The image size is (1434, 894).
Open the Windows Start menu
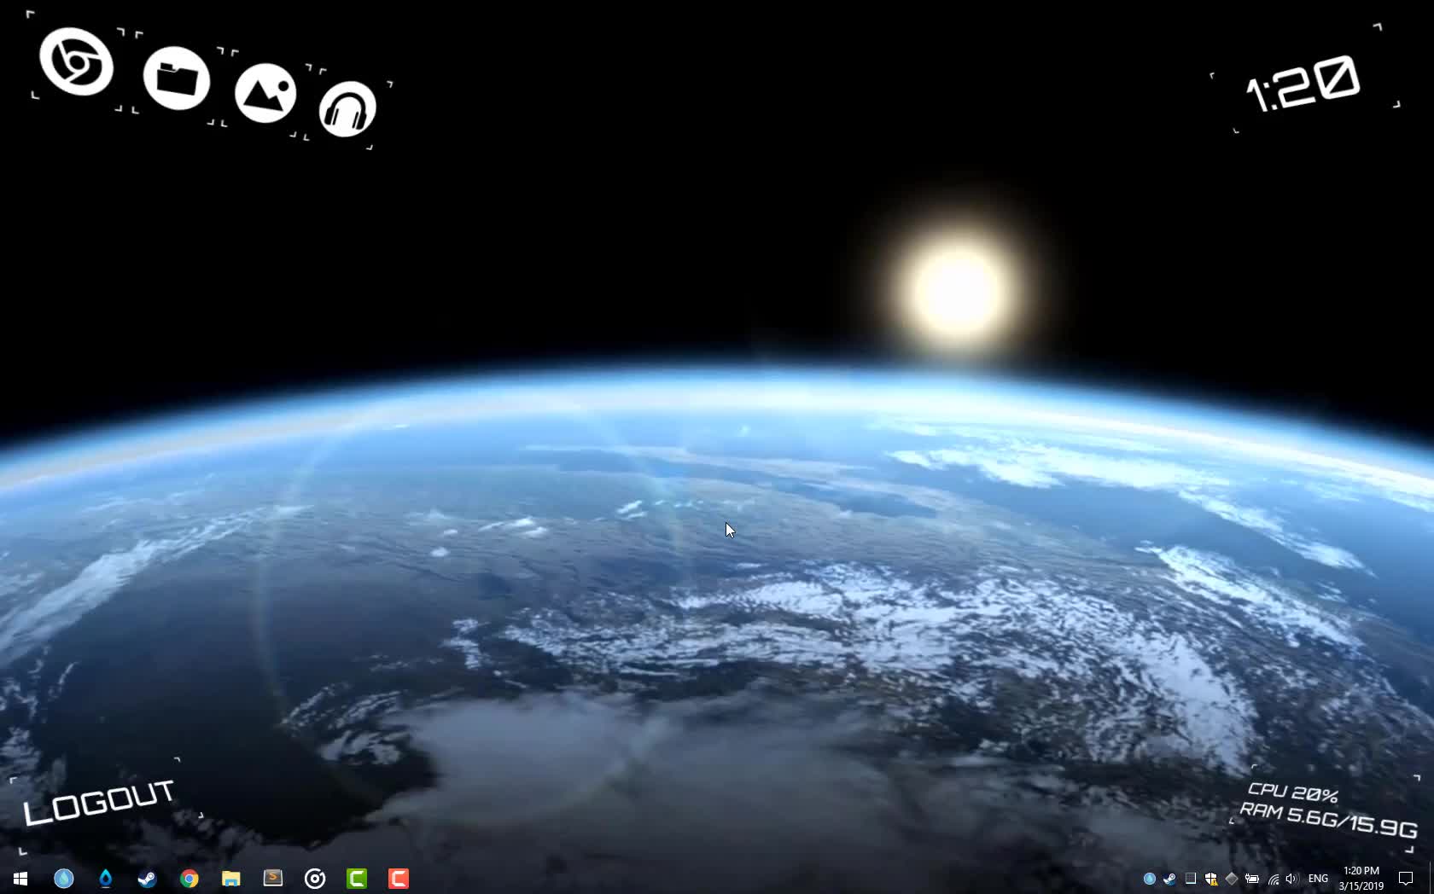tap(20, 879)
